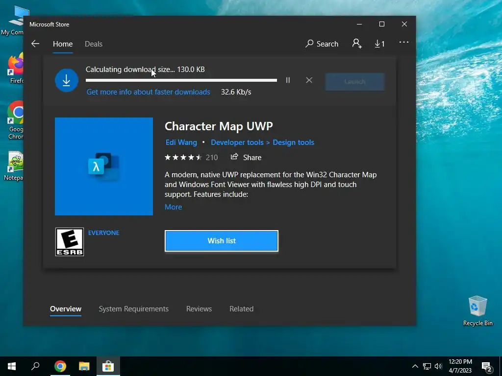Image resolution: width=502 pixels, height=376 pixels.
Task: Click the download progress bar
Action: click(x=181, y=81)
